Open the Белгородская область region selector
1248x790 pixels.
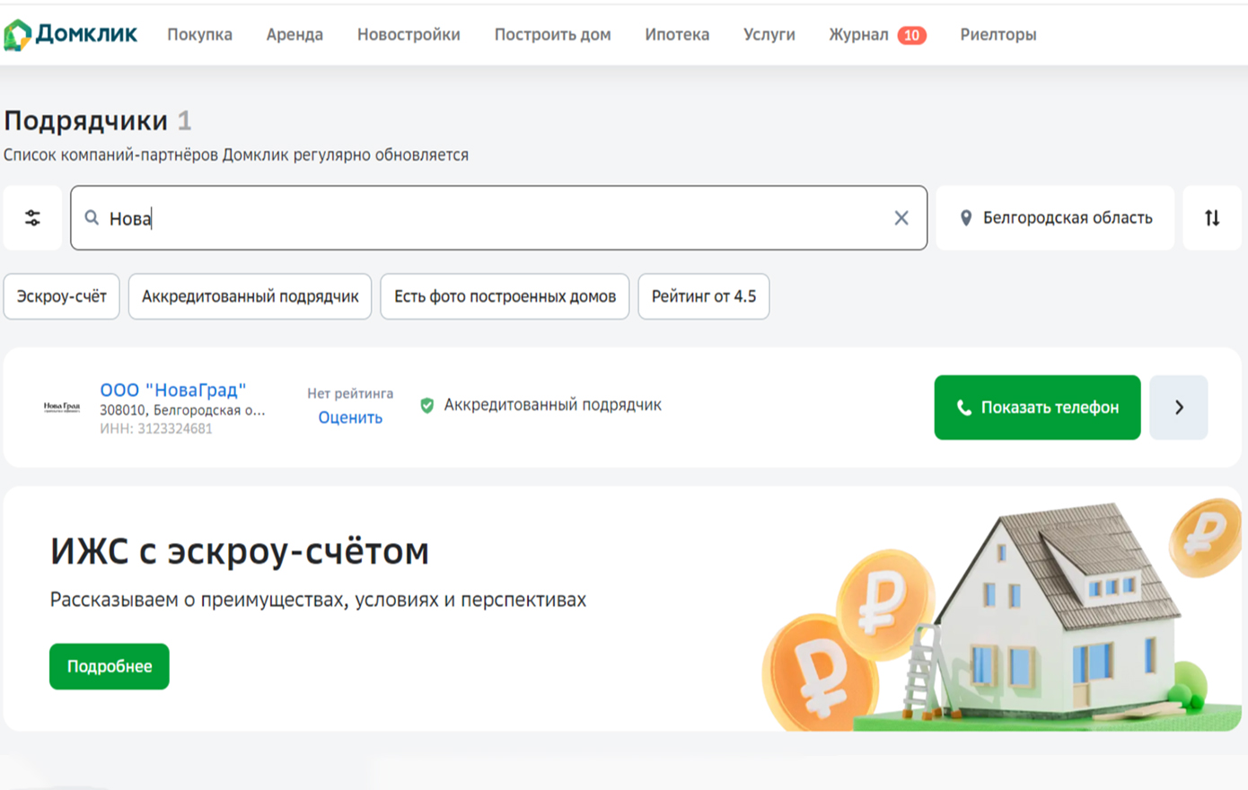(1055, 218)
